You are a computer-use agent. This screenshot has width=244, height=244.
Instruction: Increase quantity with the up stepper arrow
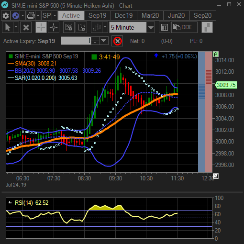pos(95,39)
